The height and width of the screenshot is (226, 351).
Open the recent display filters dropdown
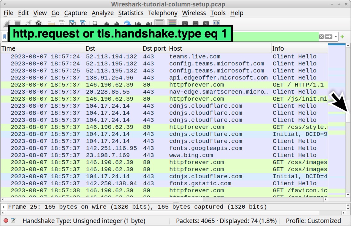coord(336,37)
